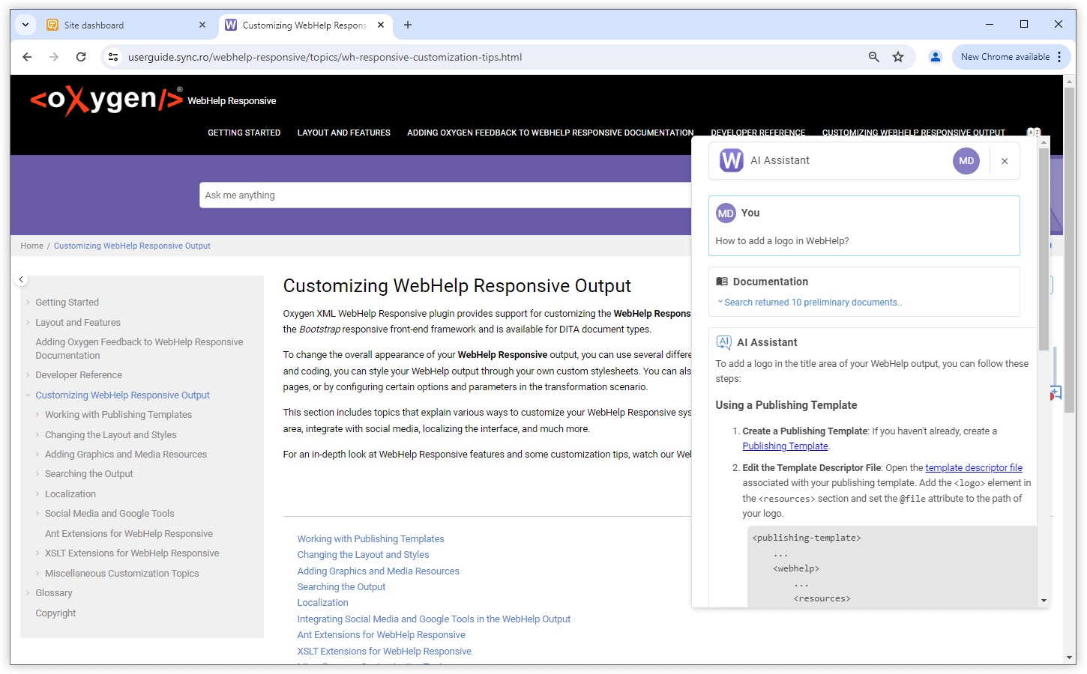Open a new browser tab
Image resolution: width=1087 pixels, height=674 pixels.
(408, 25)
